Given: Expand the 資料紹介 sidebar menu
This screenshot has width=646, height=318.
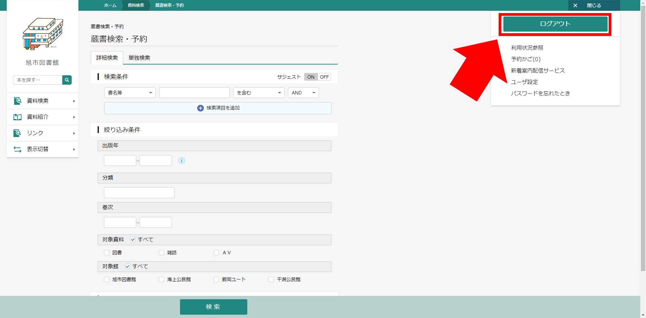Looking at the screenshot, I should [x=42, y=117].
